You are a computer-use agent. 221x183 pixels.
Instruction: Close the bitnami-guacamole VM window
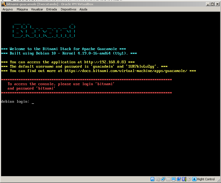(x=217, y=4)
